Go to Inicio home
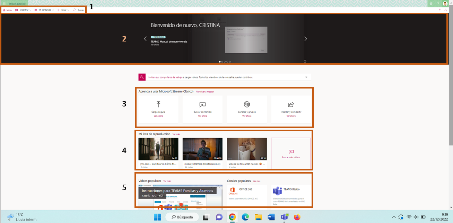The width and height of the screenshot is (453, 223). [7, 10]
